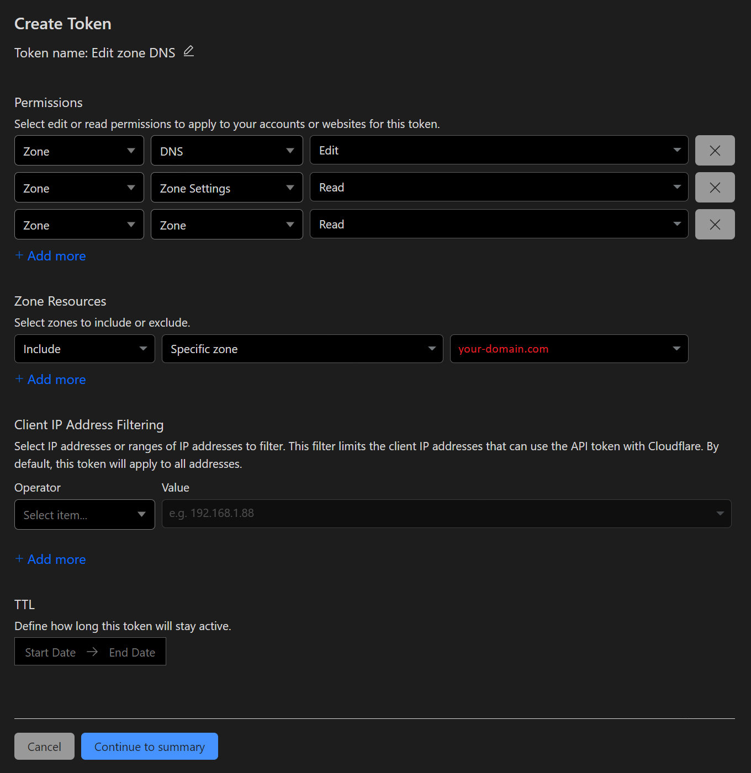This screenshot has width=751, height=773.
Task: Open the Zone Settings permission dropdown
Action: tap(226, 188)
